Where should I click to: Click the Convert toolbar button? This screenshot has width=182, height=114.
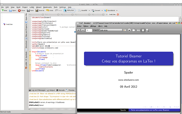pos(96,10)
